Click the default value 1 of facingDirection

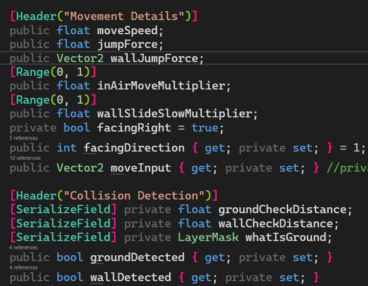(x=356, y=148)
